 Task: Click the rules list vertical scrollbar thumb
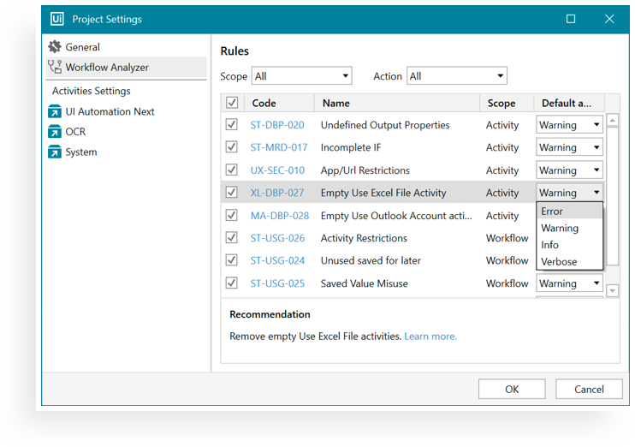pos(613,196)
